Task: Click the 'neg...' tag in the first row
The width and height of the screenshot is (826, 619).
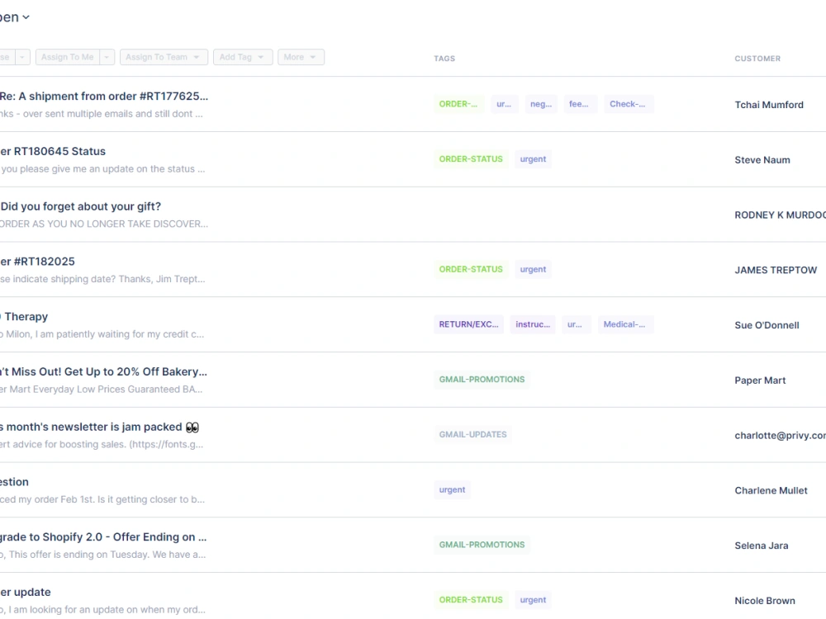Action: pos(541,104)
